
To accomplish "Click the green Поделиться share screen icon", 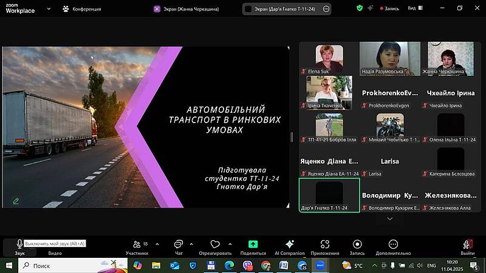I will pyautogui.click(x=253, y=245).
